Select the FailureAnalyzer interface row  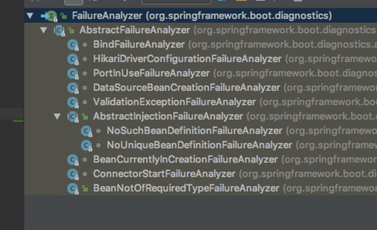[201, 16]
